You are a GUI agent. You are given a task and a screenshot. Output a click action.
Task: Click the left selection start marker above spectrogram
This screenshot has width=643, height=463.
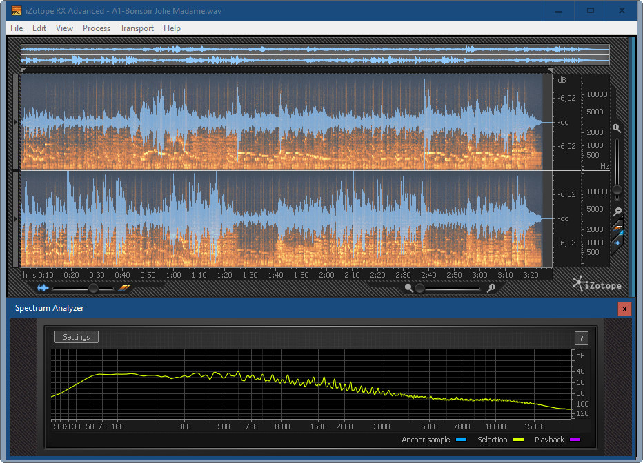pyautogui.click(x=23, y=71)
